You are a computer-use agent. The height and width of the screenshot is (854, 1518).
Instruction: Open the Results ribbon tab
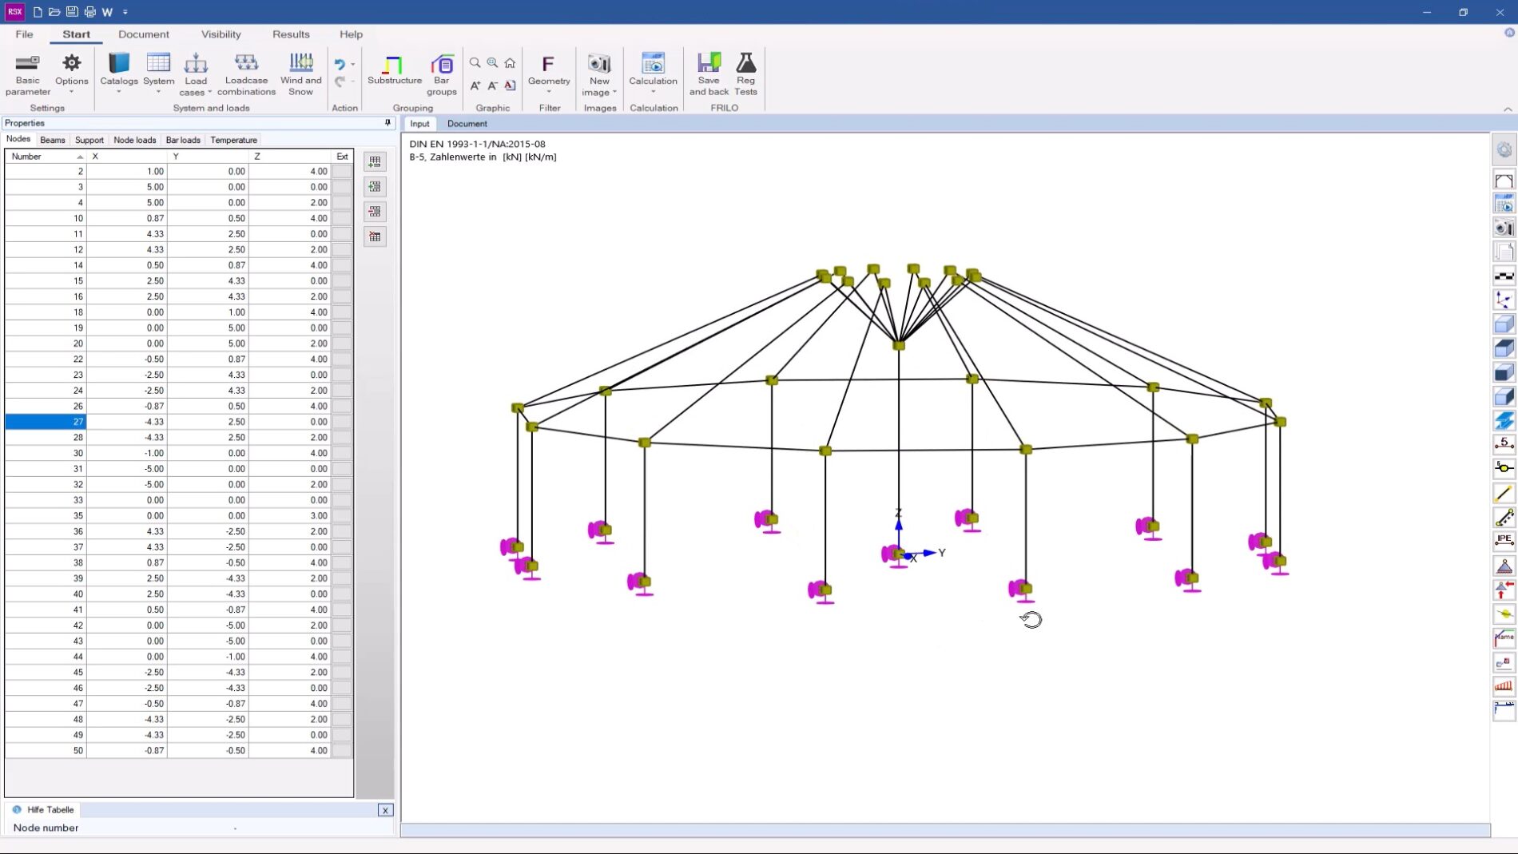click(x=291, y=34)
